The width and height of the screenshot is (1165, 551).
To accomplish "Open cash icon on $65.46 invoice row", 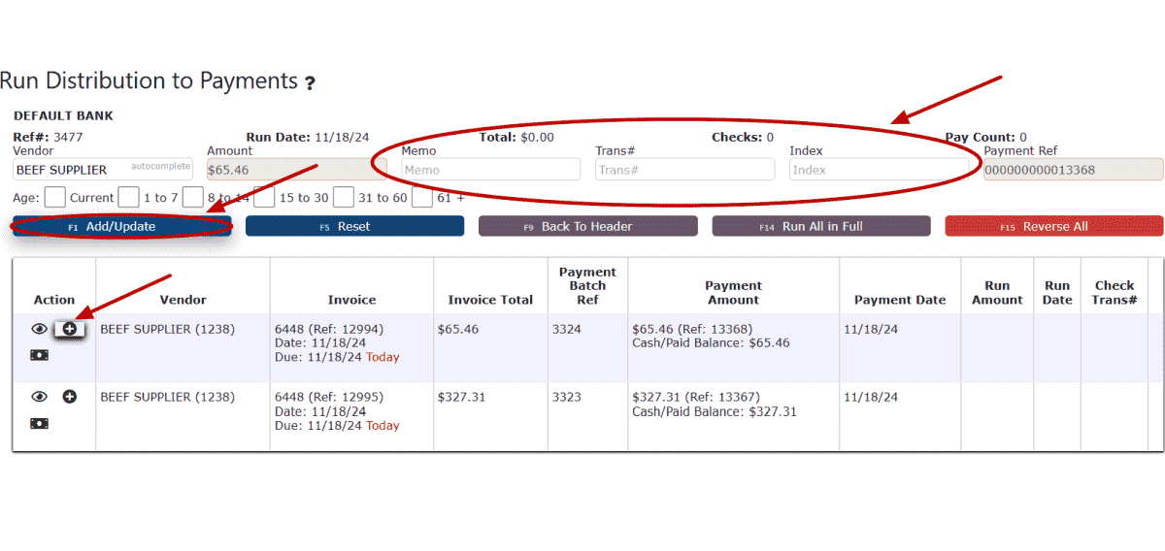I will [x=40, y=355].
